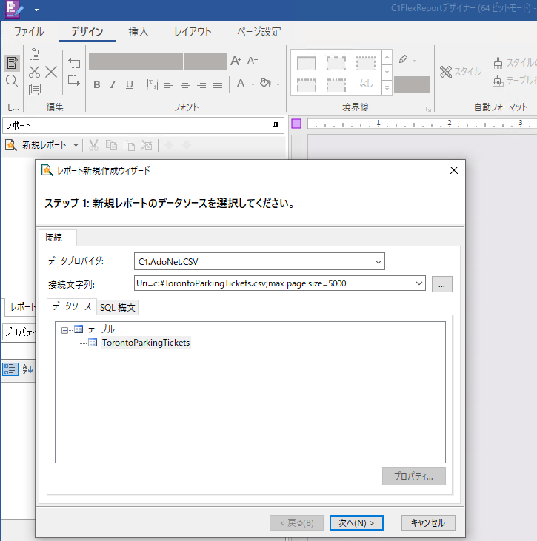This screenshot has height=541, width=537.
Task: Select the SQL 構文 tab in wizard
Action: coord(118,307)
